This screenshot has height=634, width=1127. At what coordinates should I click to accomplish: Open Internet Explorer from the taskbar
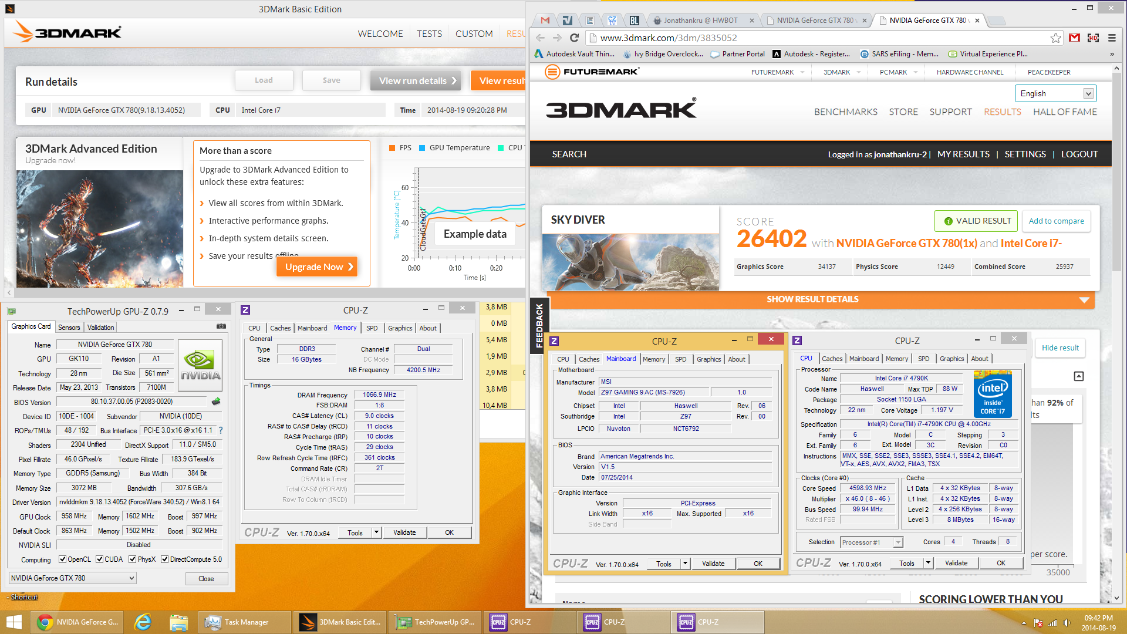pyautogui.click(x=143, y=622)
